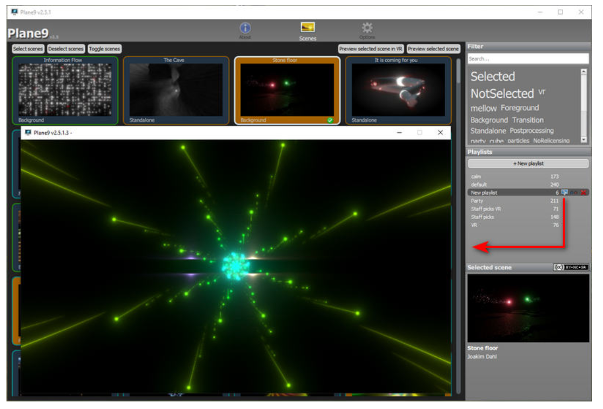The height and width of the screenshot is (409, 603).
Task: Toggle green checkmark on Stone floor scene
Action: 330,120
